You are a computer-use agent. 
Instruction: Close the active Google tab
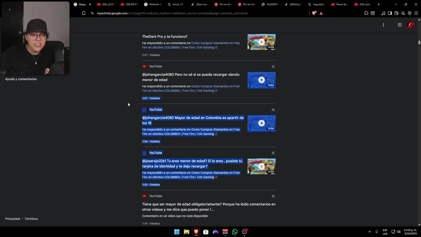(x=90, y=4)
